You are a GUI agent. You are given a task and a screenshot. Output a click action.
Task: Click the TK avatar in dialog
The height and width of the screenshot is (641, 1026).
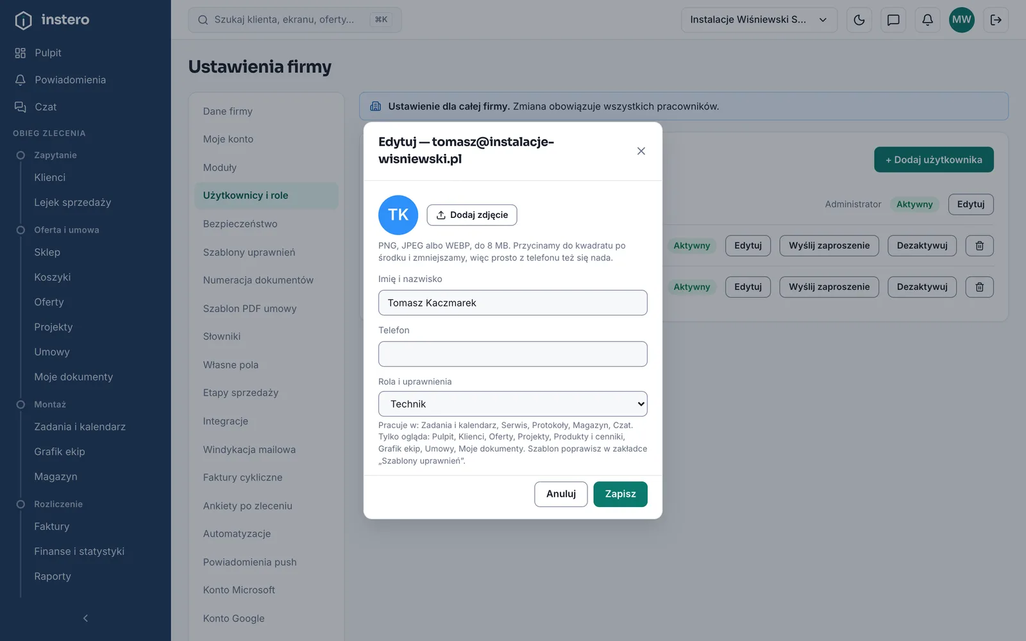(x=398, y=215)
